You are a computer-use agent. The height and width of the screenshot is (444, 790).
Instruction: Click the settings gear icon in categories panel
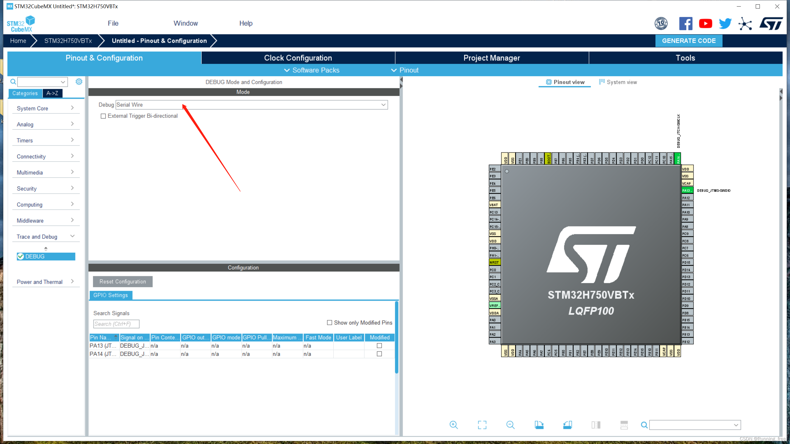pyautogui.click(x=79, y=81)
